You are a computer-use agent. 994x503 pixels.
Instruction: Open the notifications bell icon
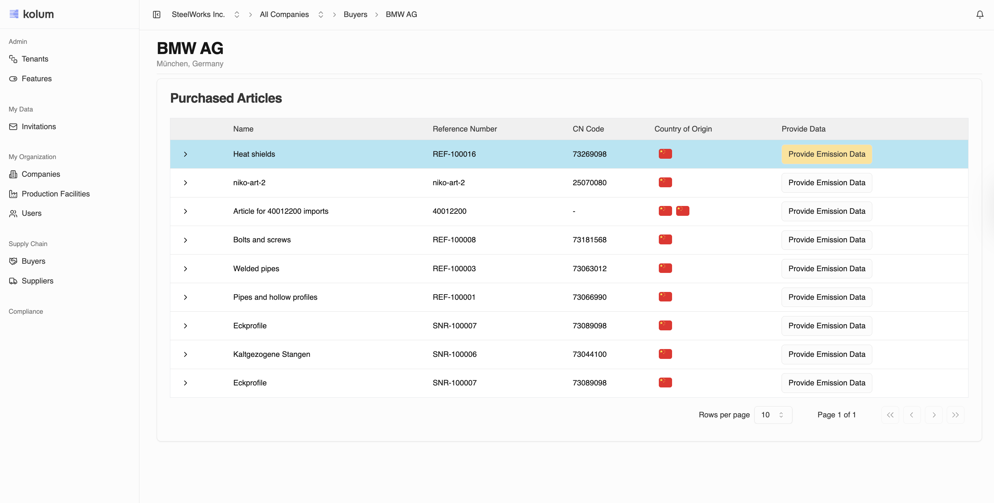979,15
